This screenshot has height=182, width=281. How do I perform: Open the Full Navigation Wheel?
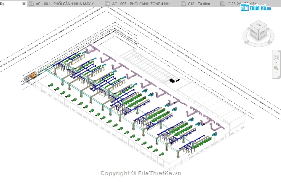tap(276, 58)
